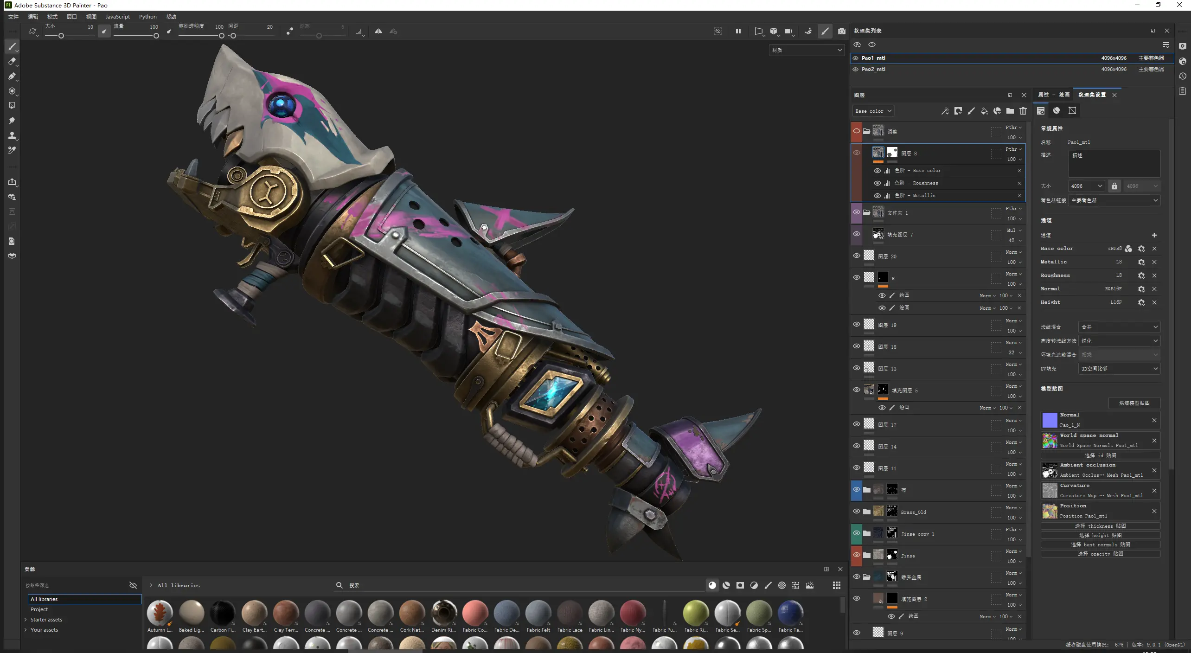Hide the 图层 19 layer
The image size is (1191, 653).
(x=857, y=324)
